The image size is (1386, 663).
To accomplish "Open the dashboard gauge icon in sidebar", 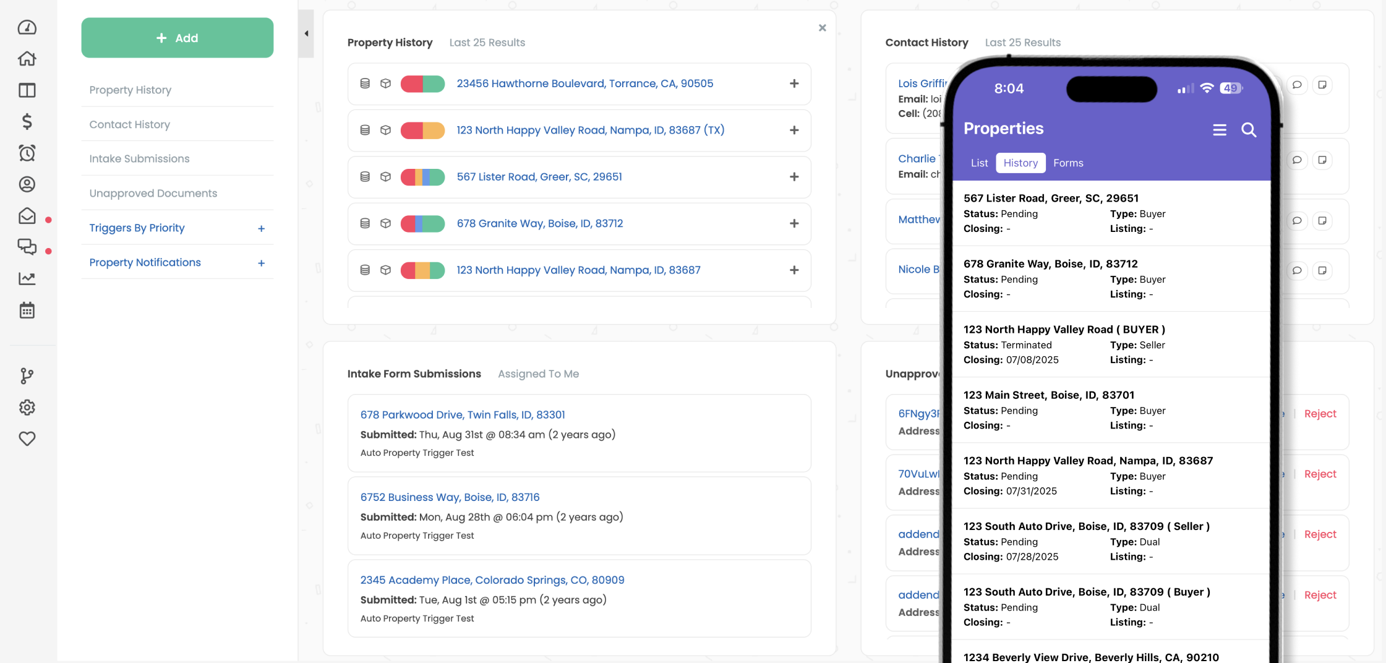I will click(27, 27).
